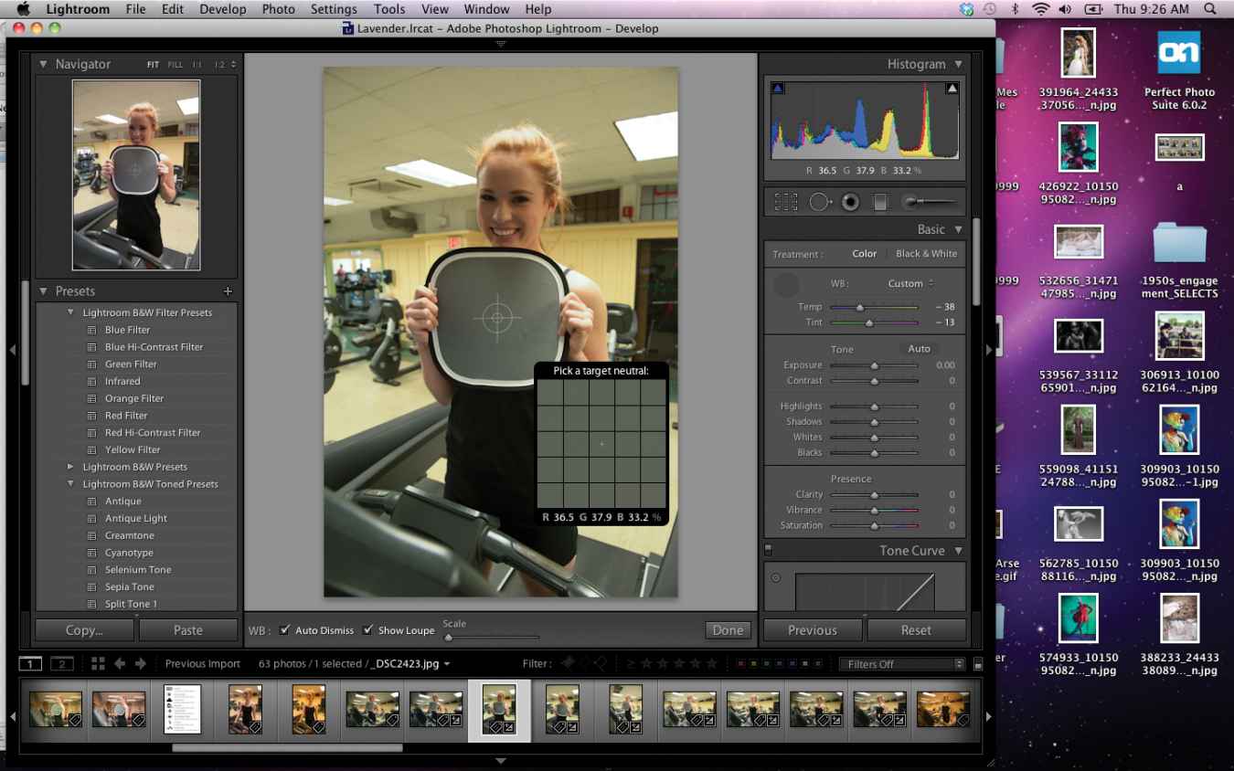
Task: Select the Red Eye Correction tool
Action: [x=850, y=202]
